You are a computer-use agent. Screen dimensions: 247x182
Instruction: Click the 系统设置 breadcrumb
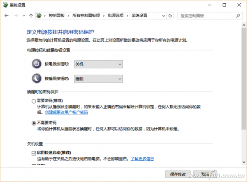(x=140, y=16)
